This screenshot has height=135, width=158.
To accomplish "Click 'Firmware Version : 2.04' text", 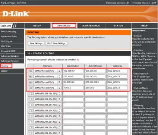I will (x=144, y=3).
